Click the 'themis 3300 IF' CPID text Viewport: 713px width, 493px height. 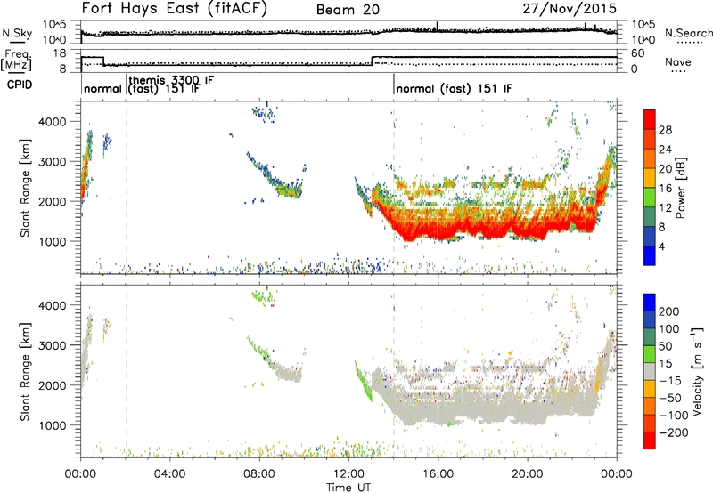tap(171, 80)
